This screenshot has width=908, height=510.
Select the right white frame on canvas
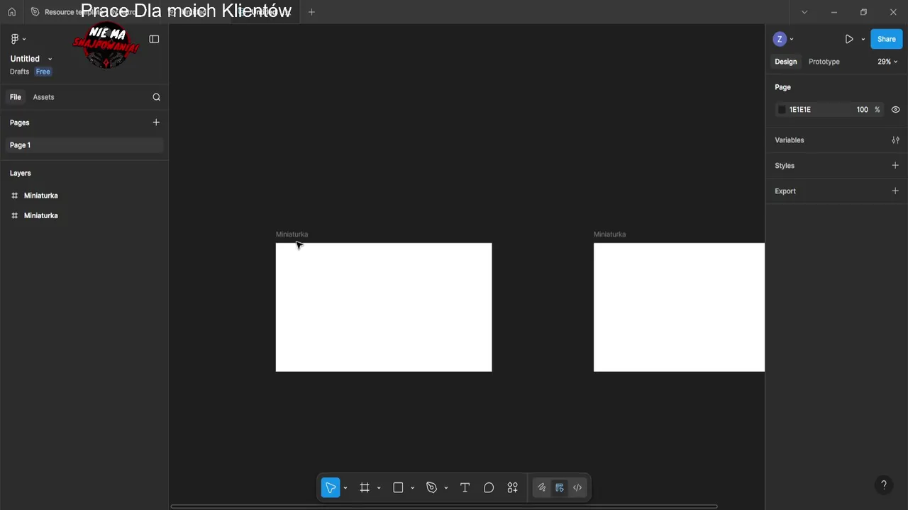679,307
